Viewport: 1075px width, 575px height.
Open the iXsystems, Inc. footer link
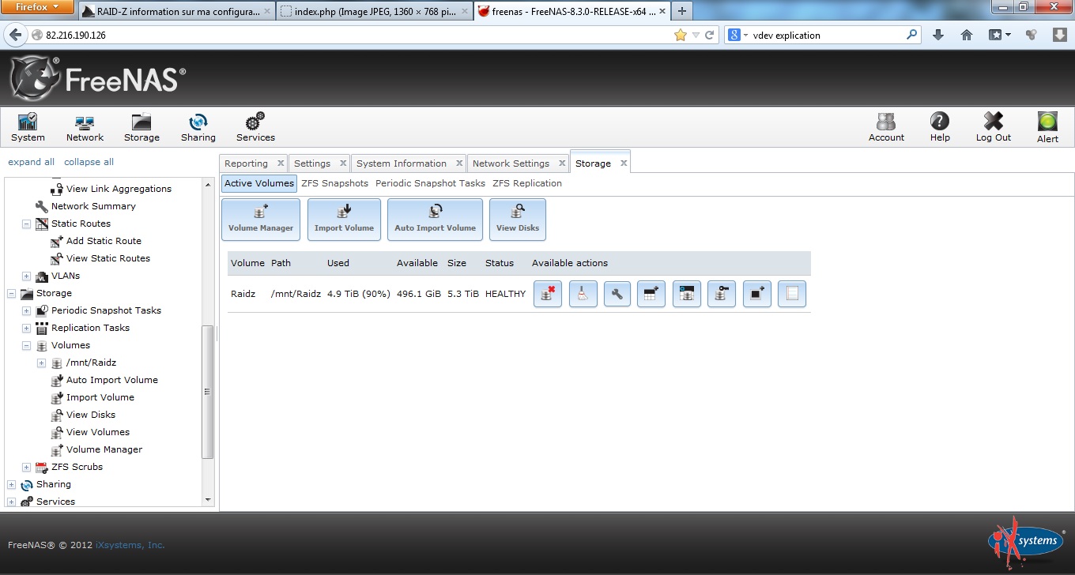tap(130, 545)
